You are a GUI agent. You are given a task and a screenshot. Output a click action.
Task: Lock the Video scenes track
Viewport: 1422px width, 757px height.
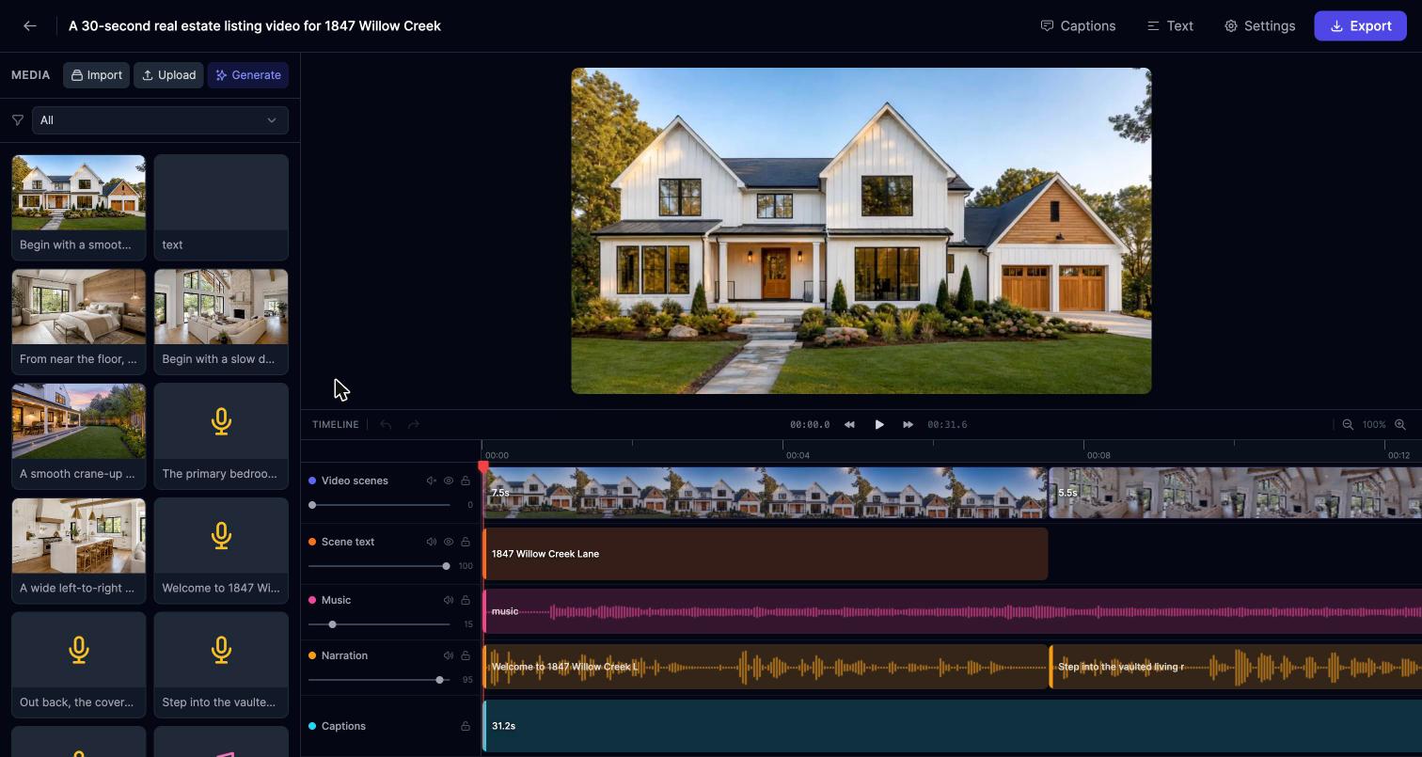(466, 481)
